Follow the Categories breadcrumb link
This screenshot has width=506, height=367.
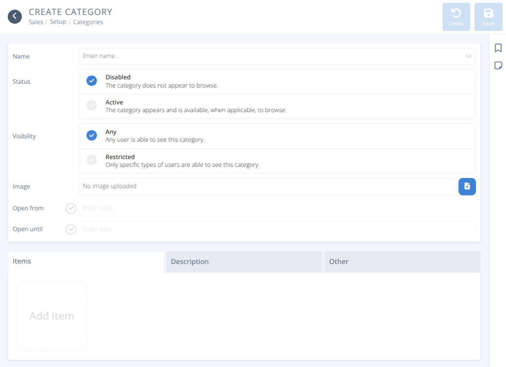(x=88, y=22)
